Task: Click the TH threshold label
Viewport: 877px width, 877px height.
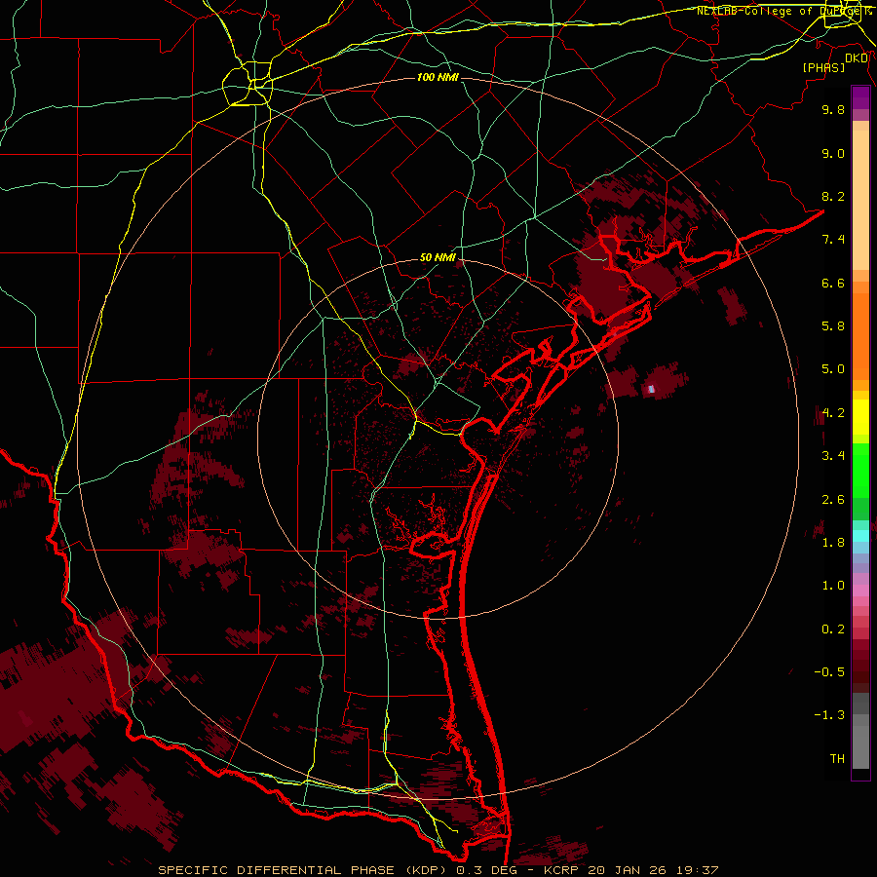Action: click(x=837, y=759)
